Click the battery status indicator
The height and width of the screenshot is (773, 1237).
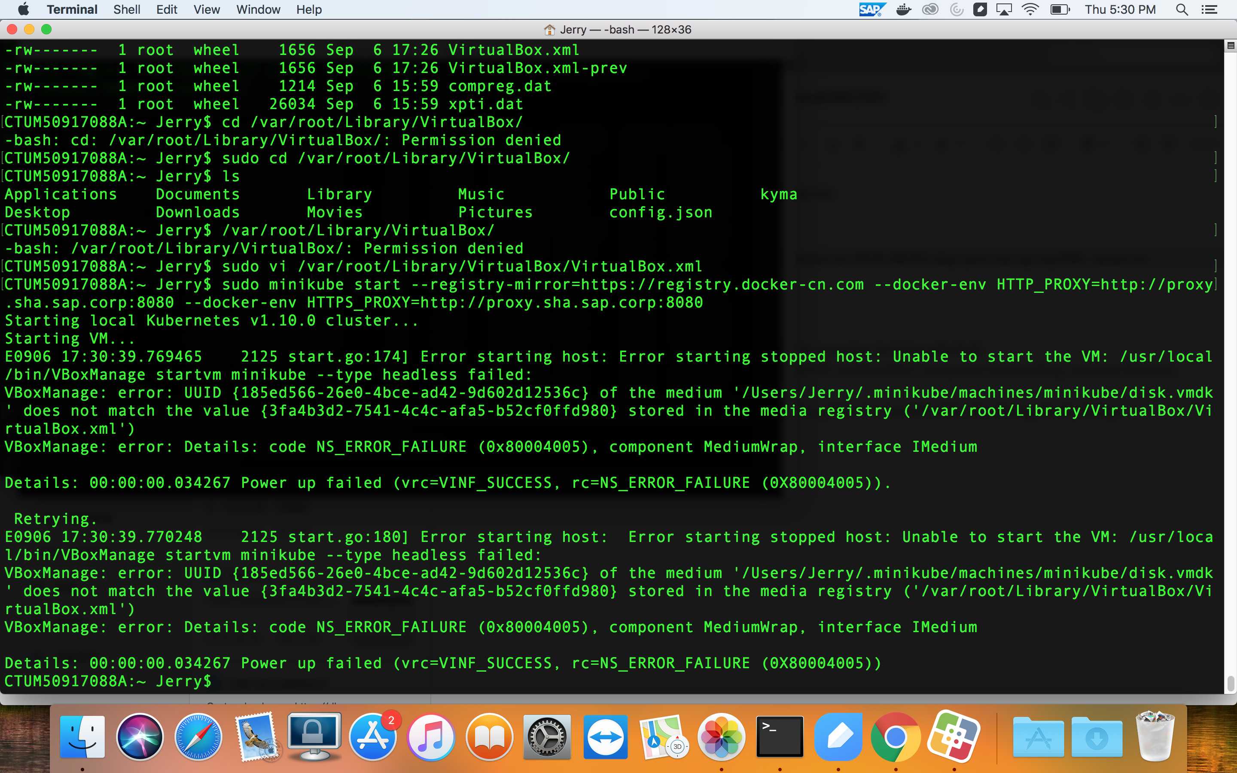tap(1060, 9)
